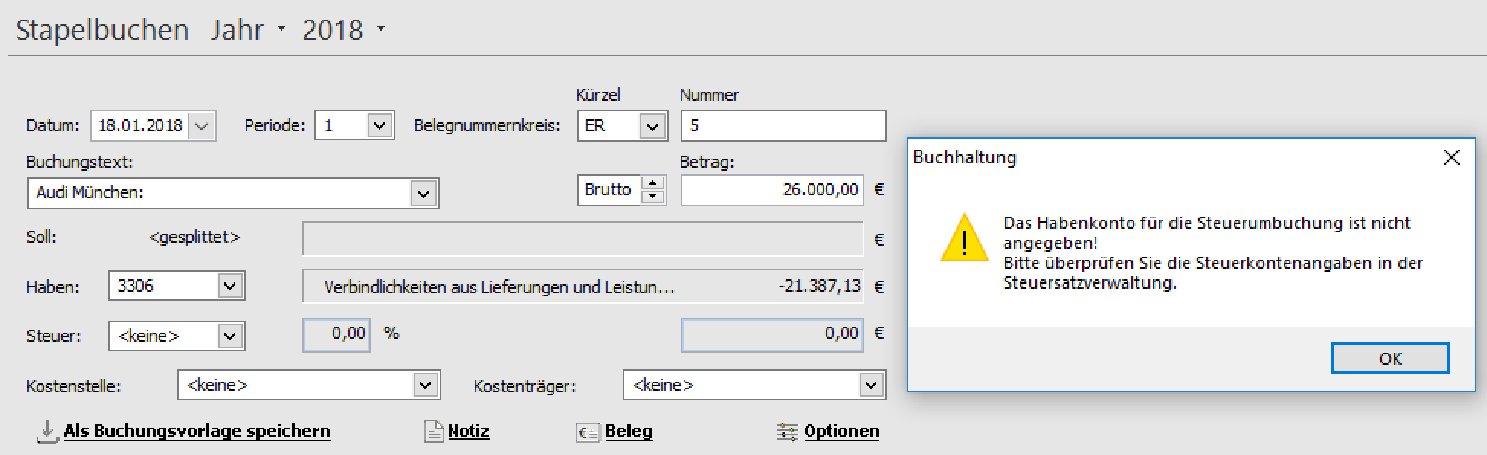This screenshot has height=455, width=1487.
Task: Click OK in the Buchhaltung dialog
Action: pos(1389,359)
